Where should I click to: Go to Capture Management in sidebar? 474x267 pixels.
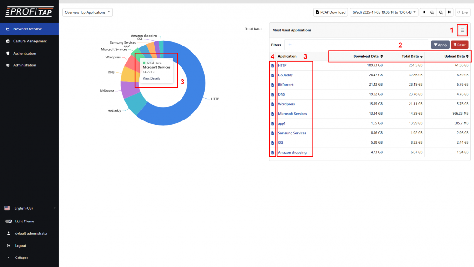pyautogui.click(x=30, y=41)
